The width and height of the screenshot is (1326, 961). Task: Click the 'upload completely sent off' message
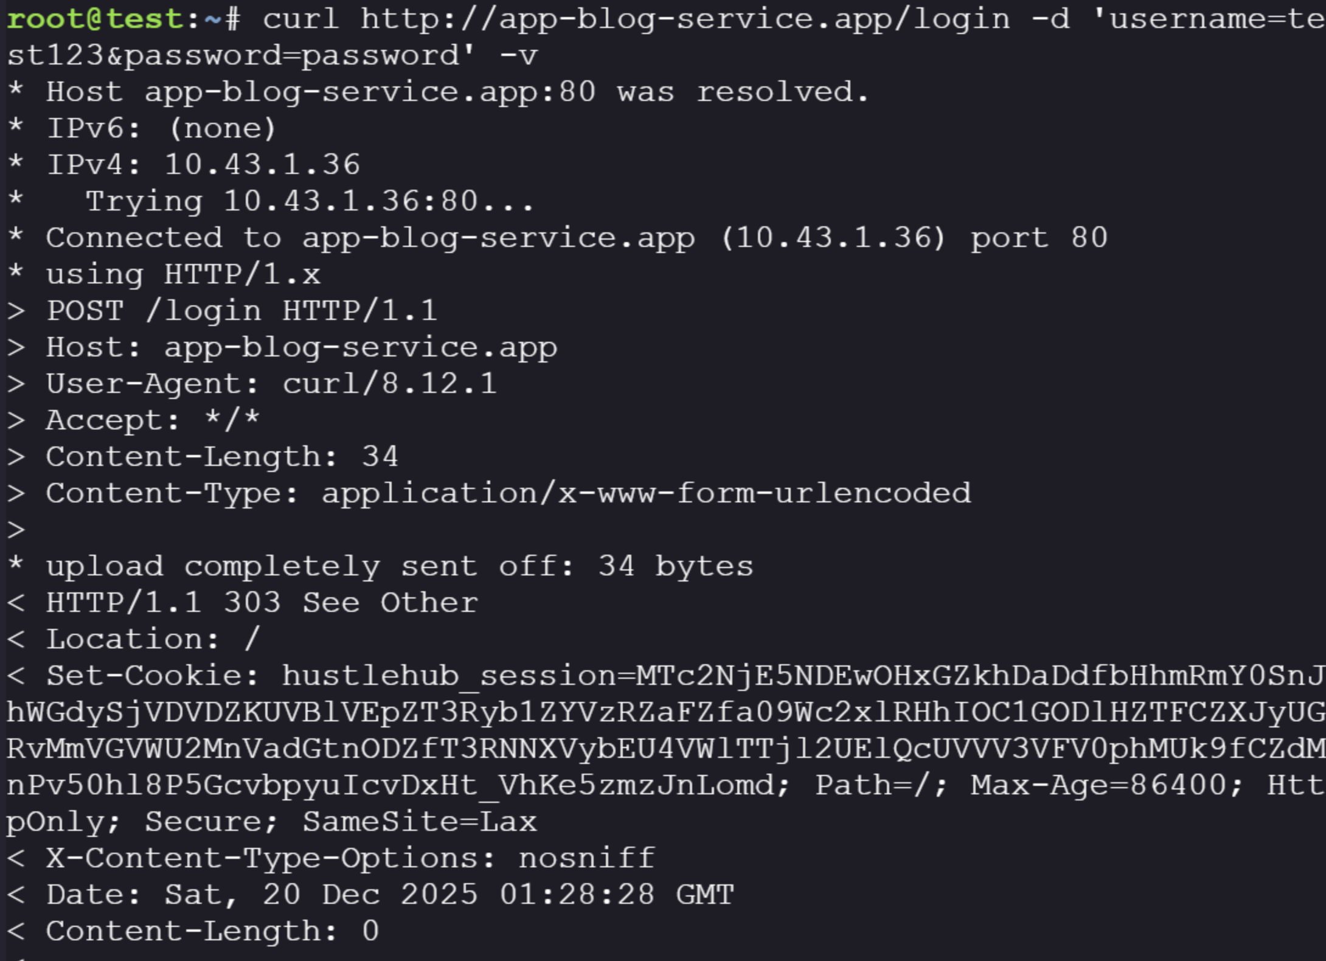(399, 566)
